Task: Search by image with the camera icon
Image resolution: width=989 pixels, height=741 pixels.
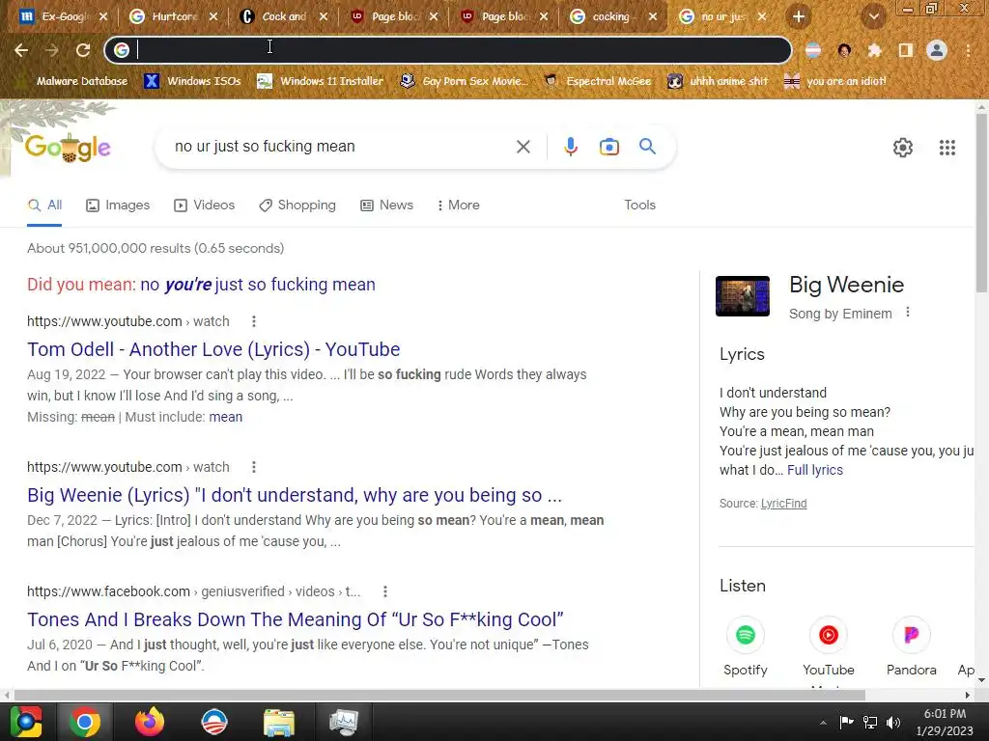Action: click(x=608, y=147)
